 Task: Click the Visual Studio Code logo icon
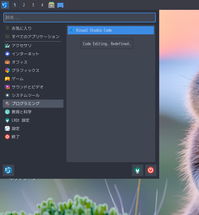72,30
